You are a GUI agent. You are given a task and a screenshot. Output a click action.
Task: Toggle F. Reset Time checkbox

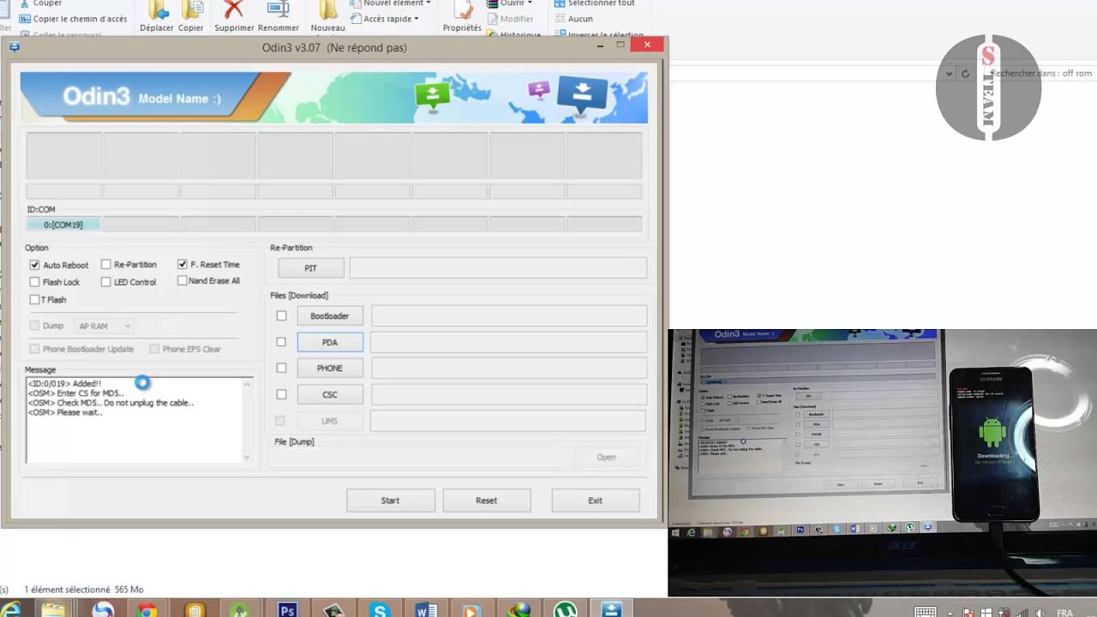182,265
